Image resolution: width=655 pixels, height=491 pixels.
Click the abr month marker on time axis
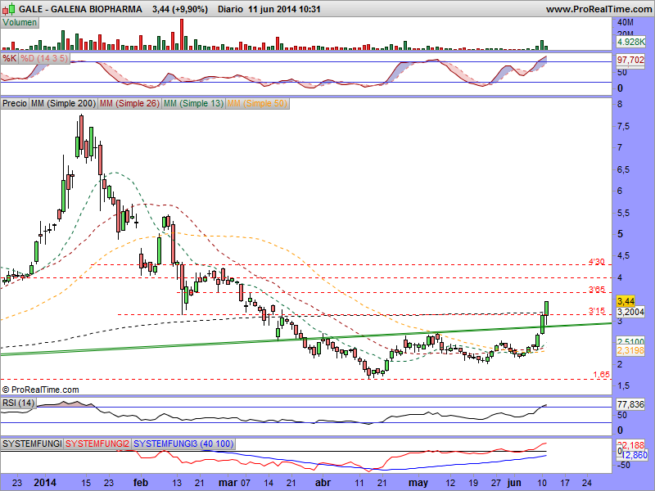click(x=323, y=483)
